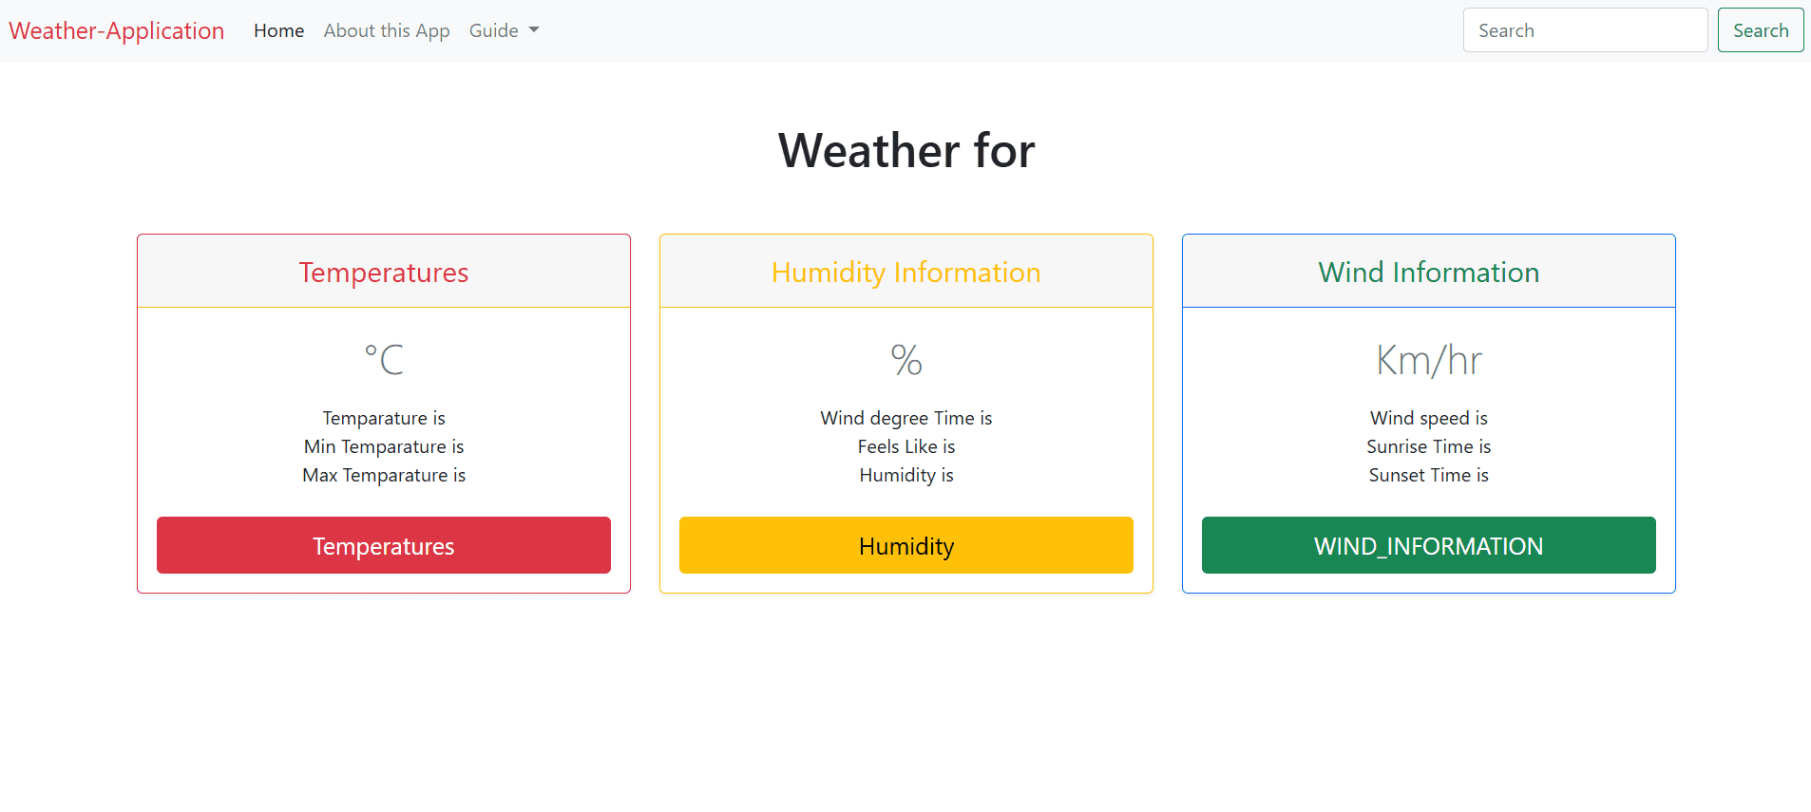Click the 'Min Temparature is' line
The height and width of the screenshot is (812, 1811).
tap(384, 446)
